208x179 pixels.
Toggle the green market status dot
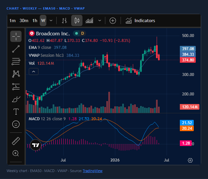pyautogui.click(x=77, y=33)
